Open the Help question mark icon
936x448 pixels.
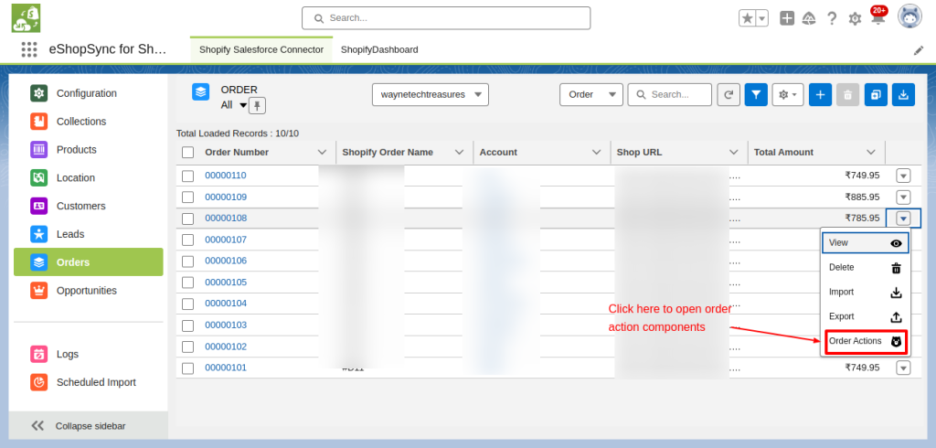832,18
